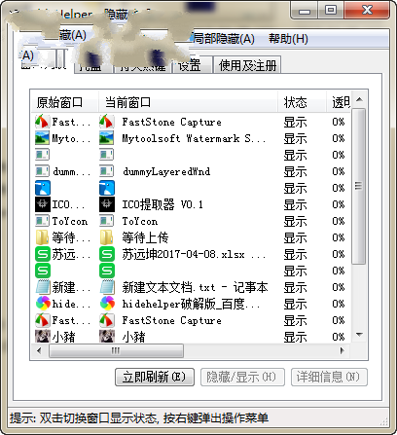Click the vertical scrollbar up arrow

(x=359, y=99)
